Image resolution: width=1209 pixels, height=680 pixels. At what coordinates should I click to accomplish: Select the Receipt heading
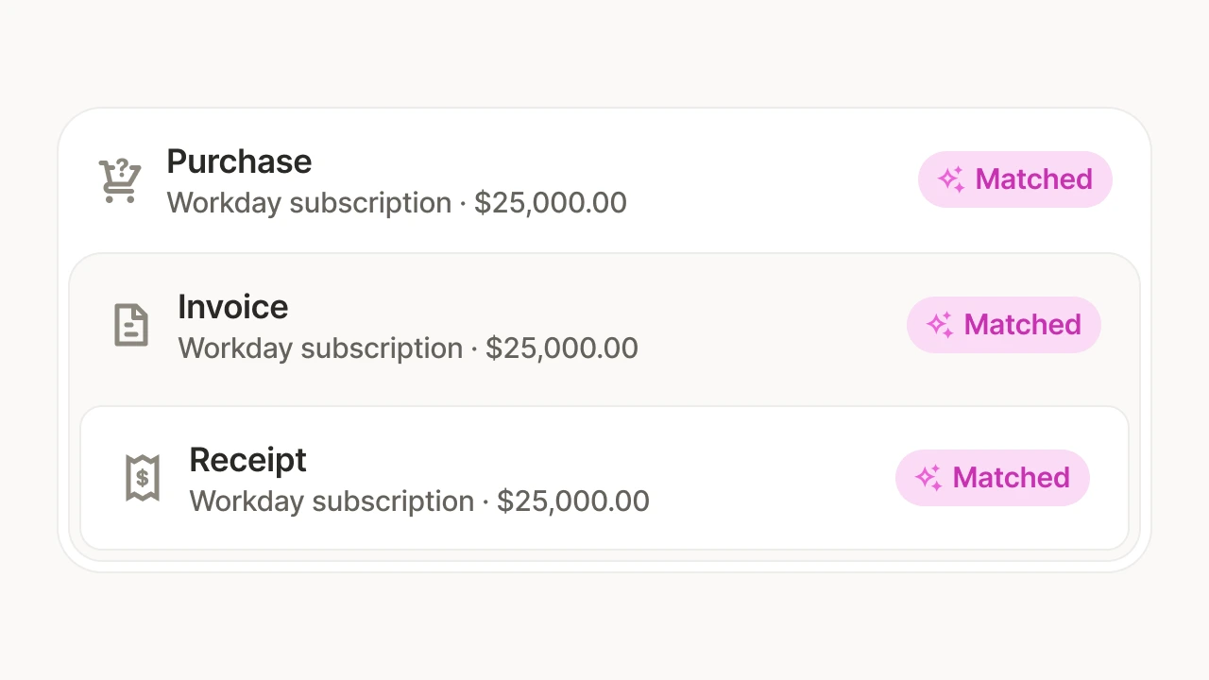pos(247,460)
